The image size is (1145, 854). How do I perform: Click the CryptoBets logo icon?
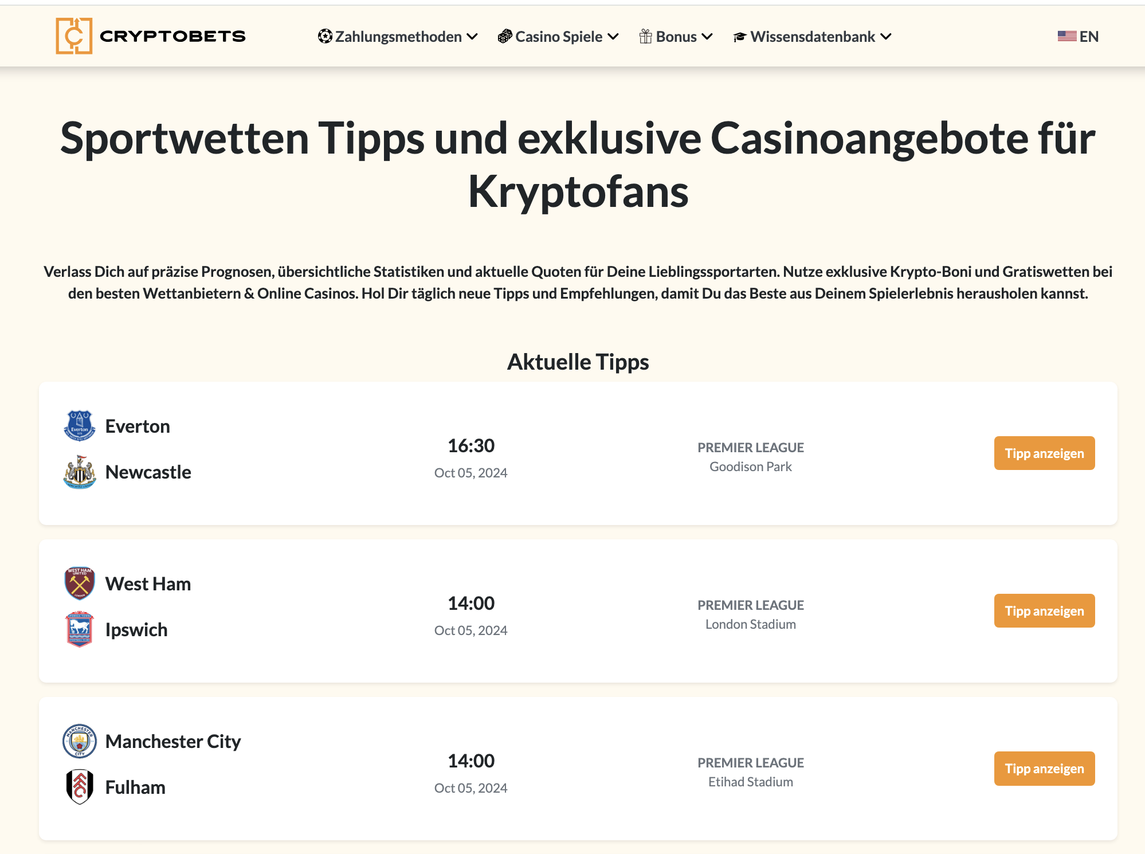tap(74, 36)
